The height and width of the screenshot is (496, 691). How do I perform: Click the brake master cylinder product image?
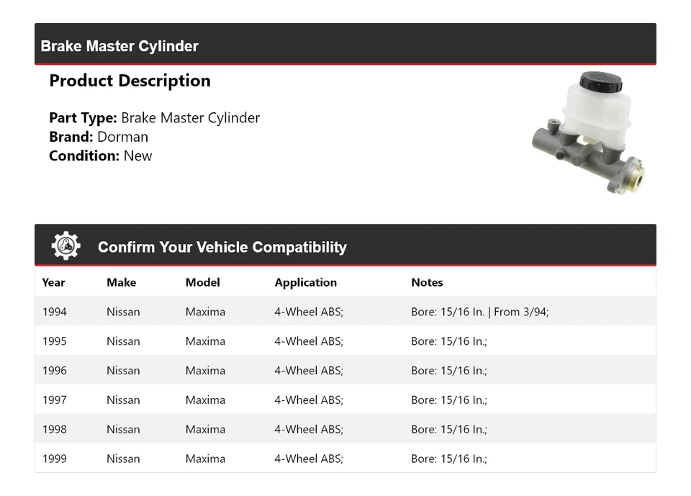[588, 132]
